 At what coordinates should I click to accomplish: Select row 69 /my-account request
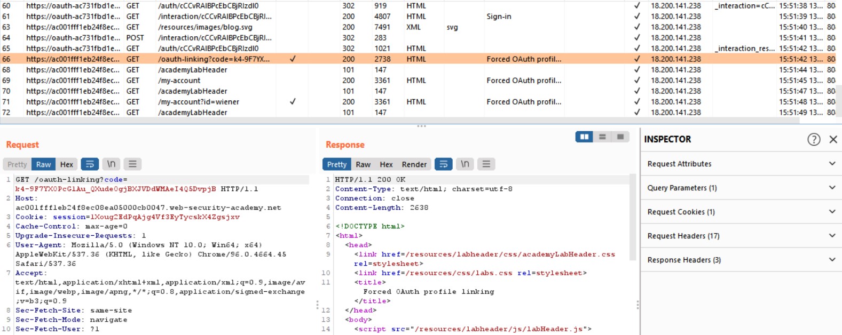click(x=418, y=81)
